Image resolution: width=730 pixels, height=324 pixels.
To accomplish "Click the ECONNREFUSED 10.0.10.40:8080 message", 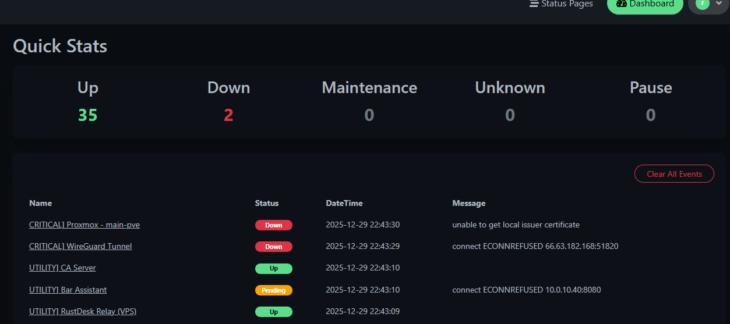I will point(526,290).
